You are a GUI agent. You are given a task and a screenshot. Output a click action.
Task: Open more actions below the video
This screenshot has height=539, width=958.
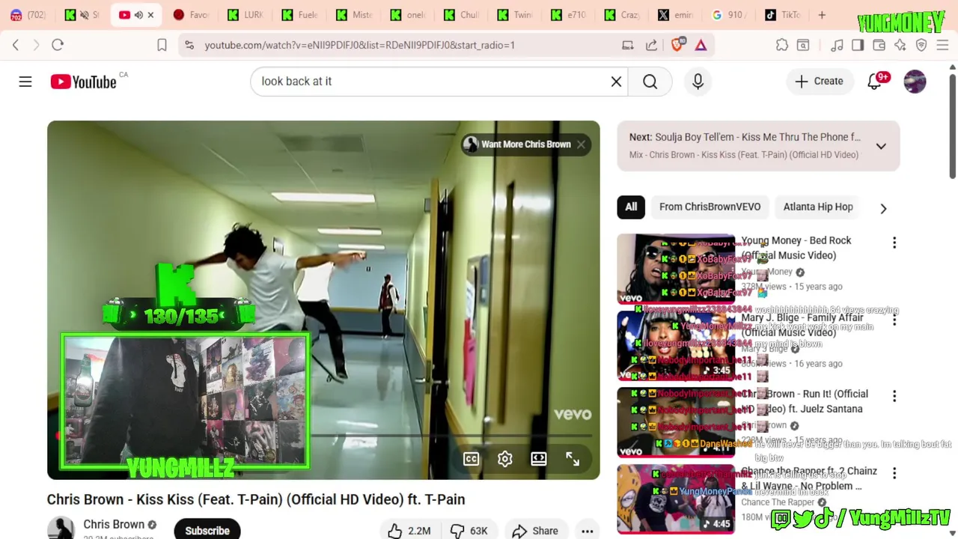point(588,531)
